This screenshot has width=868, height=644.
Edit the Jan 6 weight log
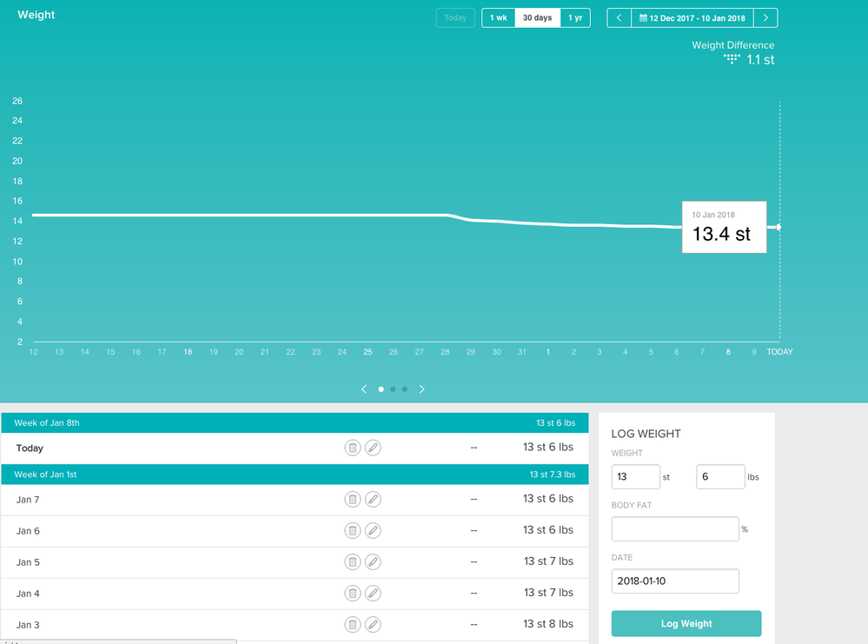pyautogui.click(x=373, y=531)
